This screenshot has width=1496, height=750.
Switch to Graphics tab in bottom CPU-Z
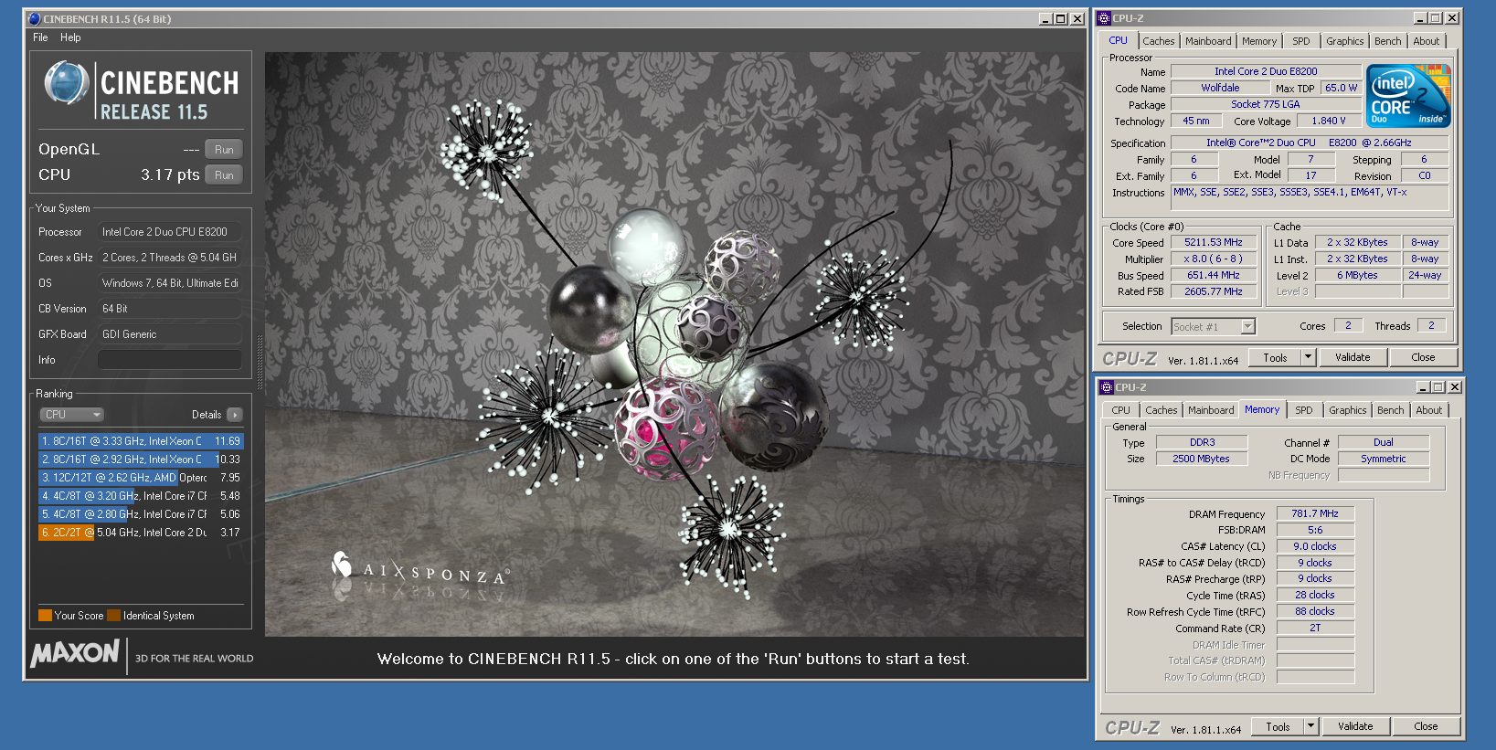(1348, 410)
